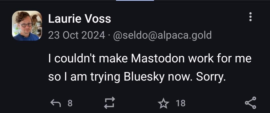Viewport: 270px width, 113px height.
Task: Select the highlighted tab indicator at top
Action: point(135,0)
